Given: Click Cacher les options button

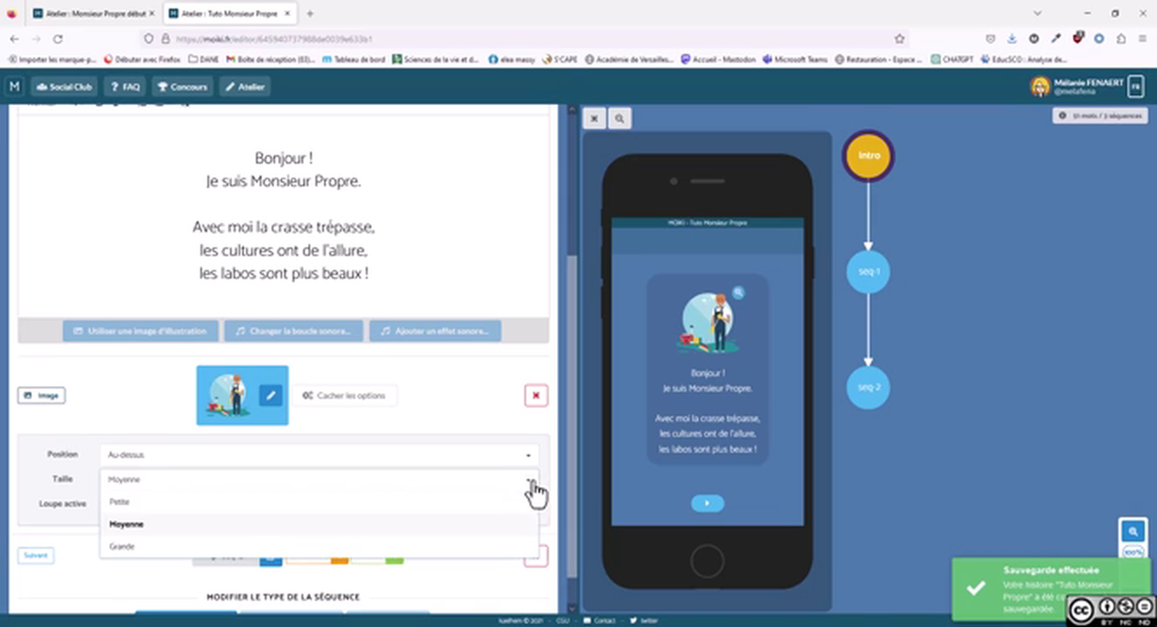Looking at the screenshot, I should click(x=344, y=395).
